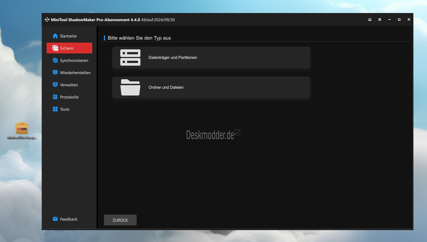This screenshot has height=242, width=427.
Task: Open the Tools section
Action: (x=65, y=109)
